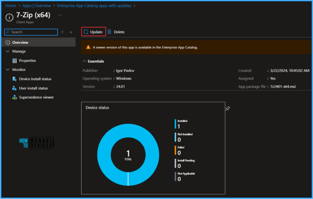This screenshot has width=313, height=199.
Task: Click the Failed legend orange bar
Action: point(175,150)
